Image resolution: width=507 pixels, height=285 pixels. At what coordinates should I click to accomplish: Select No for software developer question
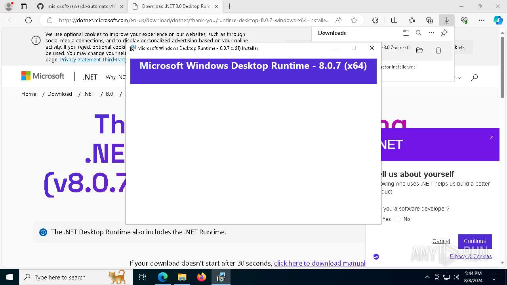click(398, 219)
